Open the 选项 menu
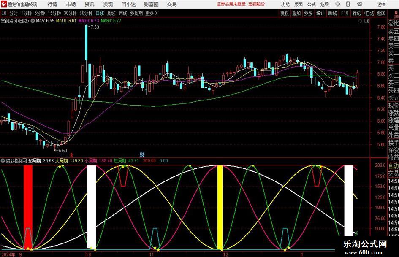This screenshot has width=399, height=257. click(324, 4)
